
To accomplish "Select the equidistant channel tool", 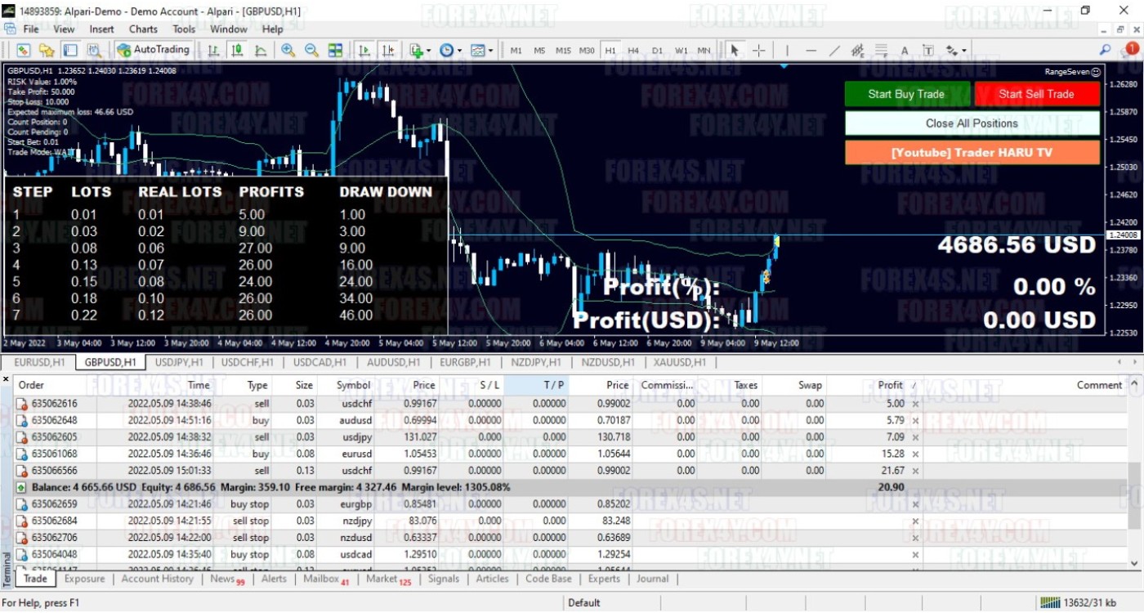I will click(857, 51).
